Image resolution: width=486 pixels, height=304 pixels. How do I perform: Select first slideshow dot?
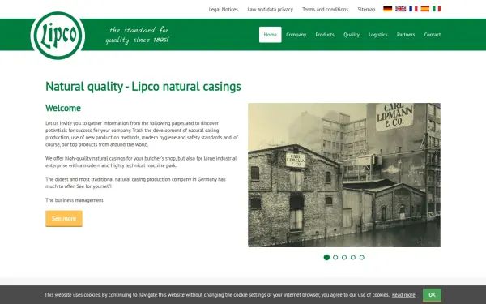[326, 257]
